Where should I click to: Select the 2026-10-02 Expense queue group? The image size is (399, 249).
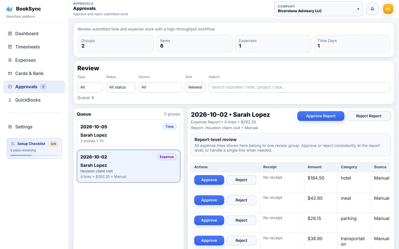click(129, 166)
